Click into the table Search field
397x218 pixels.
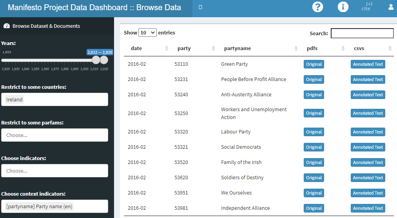362,33
